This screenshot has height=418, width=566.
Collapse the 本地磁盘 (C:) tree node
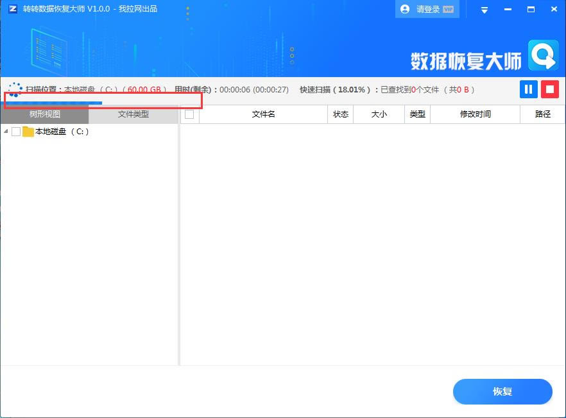pyautogui.click(x=6, y=132)
